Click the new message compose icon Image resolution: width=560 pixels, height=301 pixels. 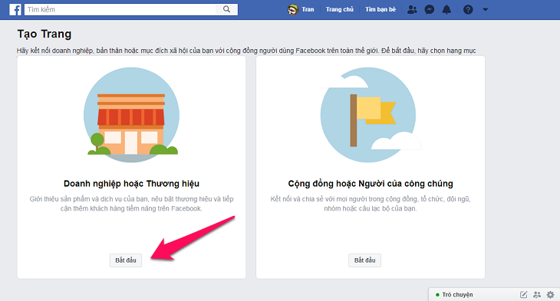point(523,295)
